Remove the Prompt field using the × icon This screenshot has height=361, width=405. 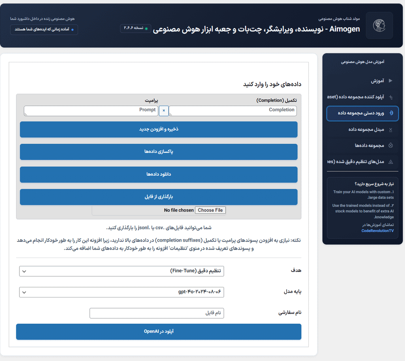(x=164, y=110)
